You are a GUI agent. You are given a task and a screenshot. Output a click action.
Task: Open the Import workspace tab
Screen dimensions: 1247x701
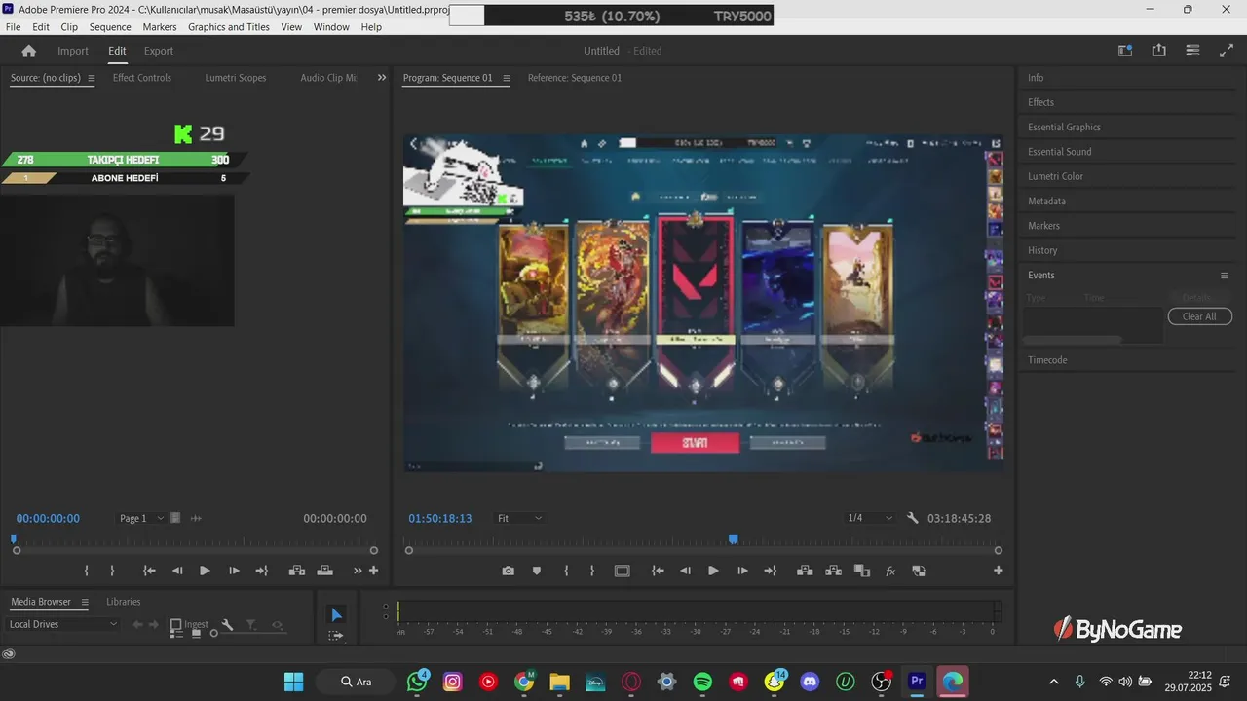73,51
